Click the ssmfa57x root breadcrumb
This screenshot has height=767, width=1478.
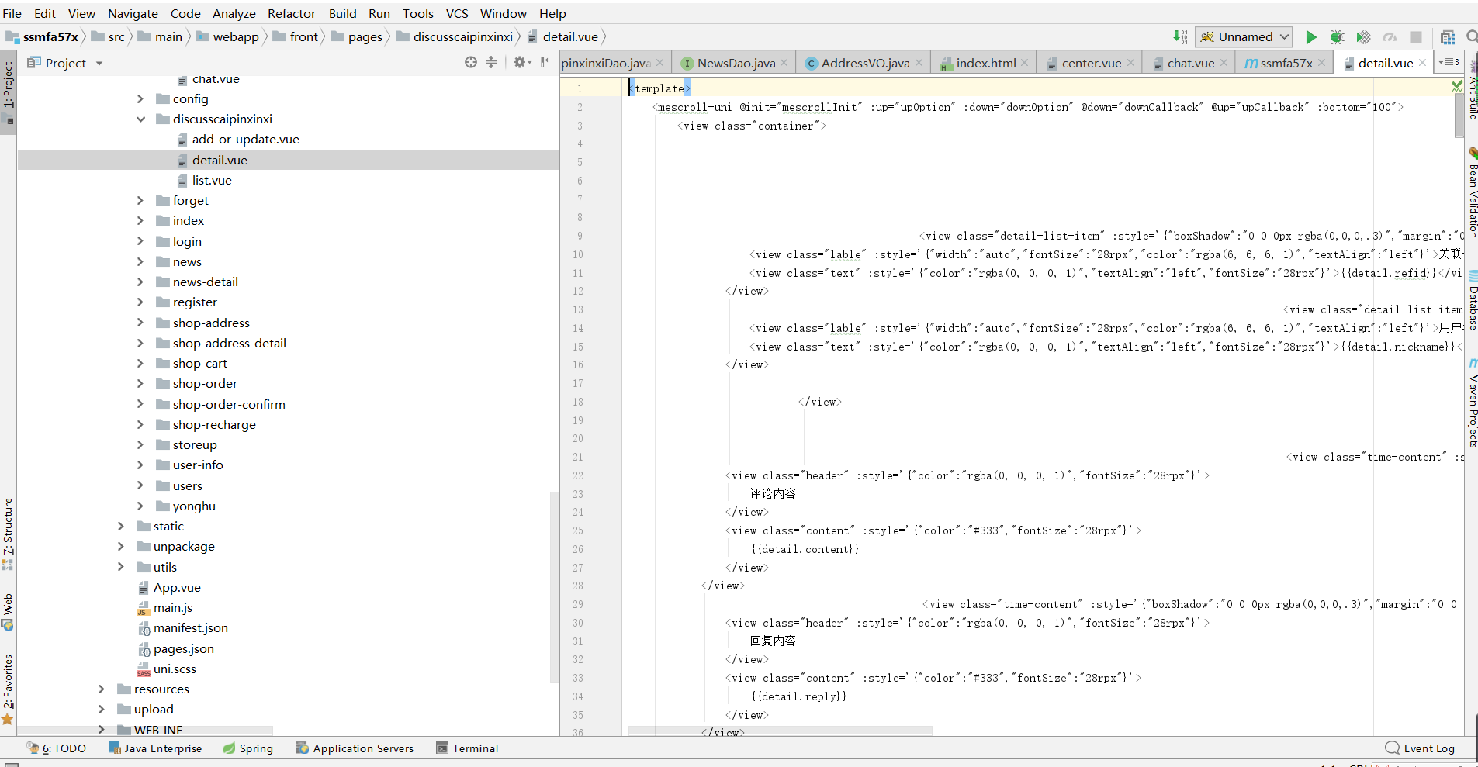click(42, 36)
